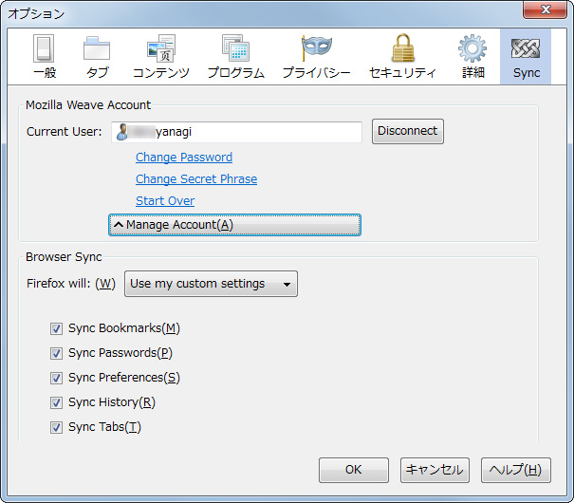
Task: Open the 'Use my custom settings' dropdown
Action: pos(211,284)
